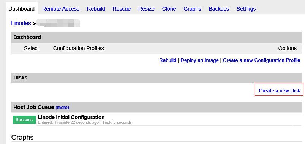
Task: Open the (more) link in Host Job Queue
Action: [62, 108]
